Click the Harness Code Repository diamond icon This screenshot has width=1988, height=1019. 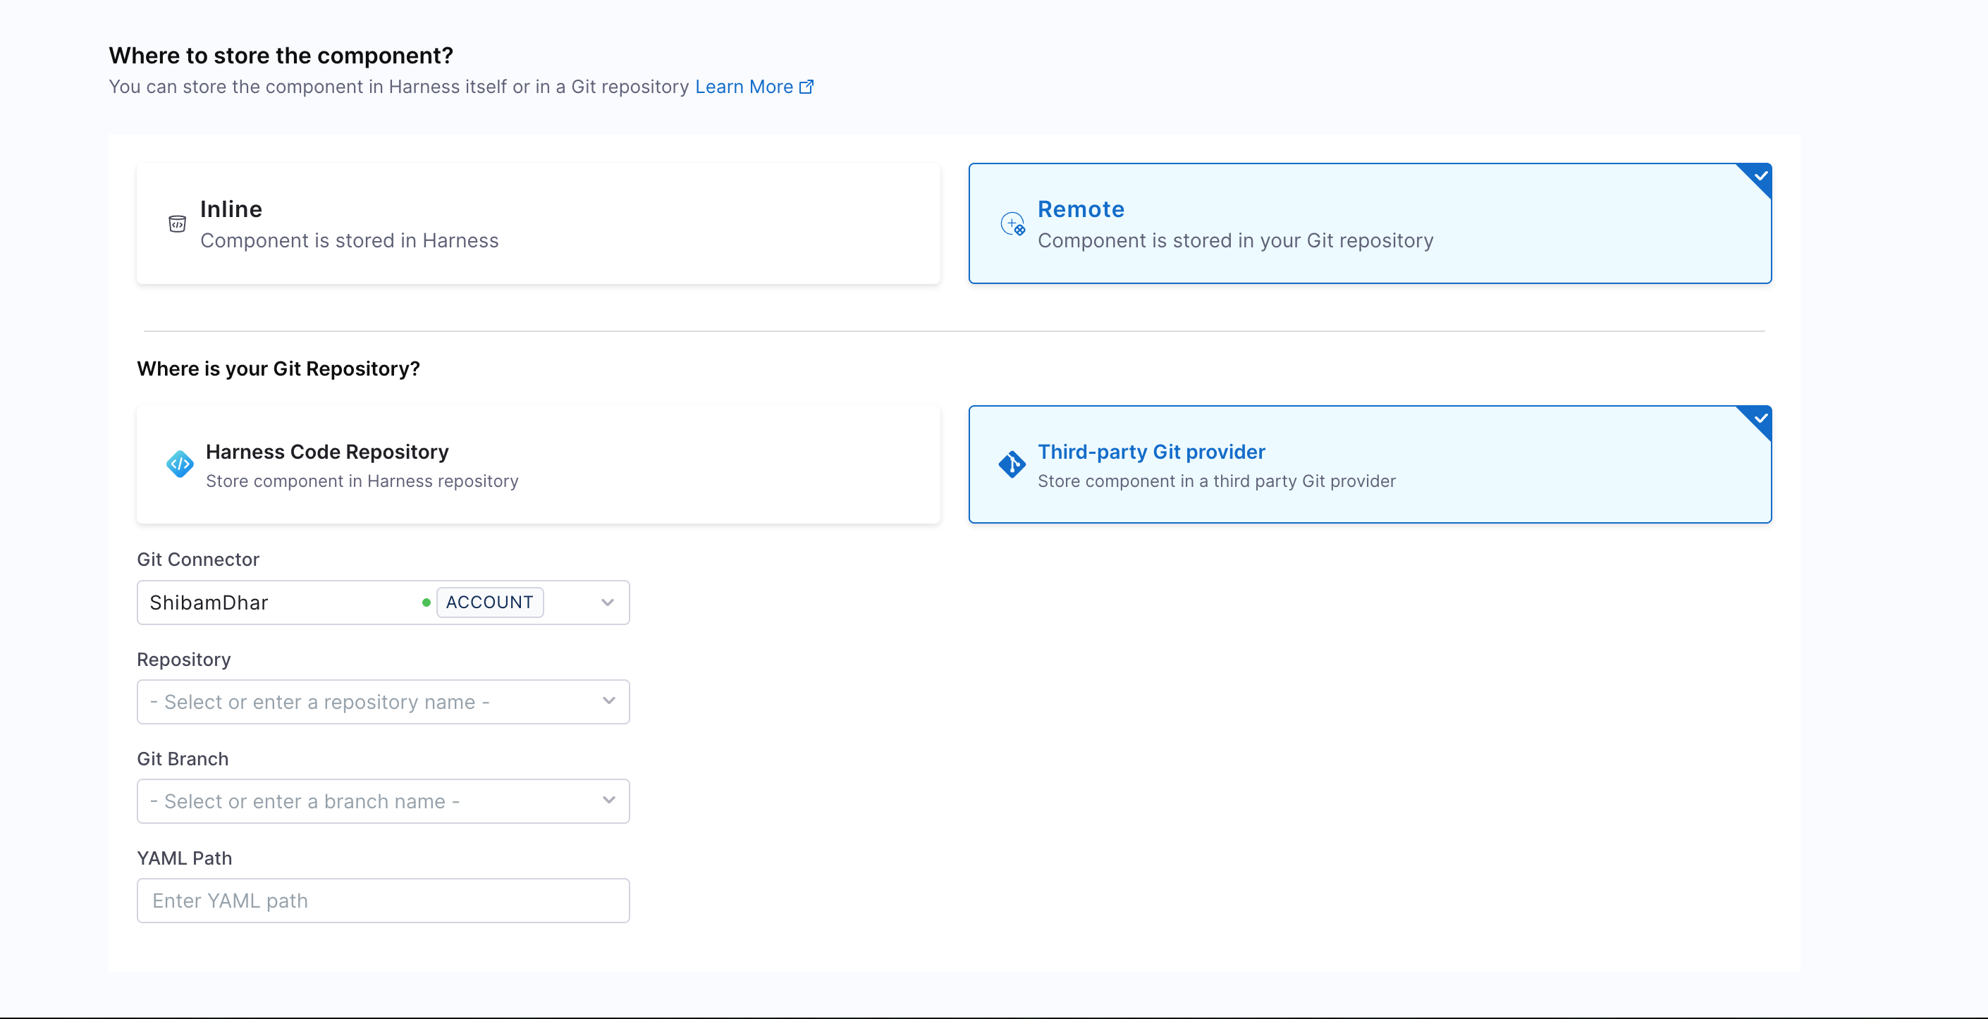point(180,464)
